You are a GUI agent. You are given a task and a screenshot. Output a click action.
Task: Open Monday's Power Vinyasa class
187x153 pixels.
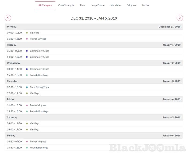pyautogui.click(x=38, y=39)
